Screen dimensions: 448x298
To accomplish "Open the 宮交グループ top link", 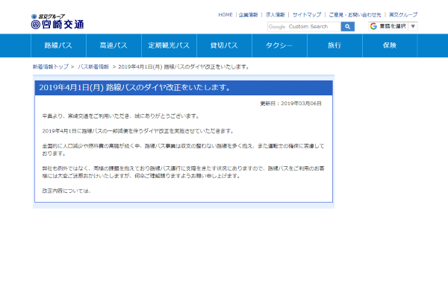I will click(403, 15).
